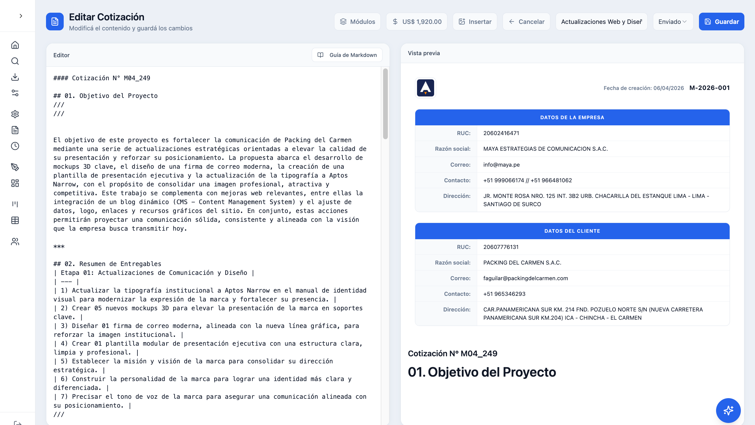Screen dimensions: 755x425
Task: Click the Guardar save button
Action: [721, 22]
